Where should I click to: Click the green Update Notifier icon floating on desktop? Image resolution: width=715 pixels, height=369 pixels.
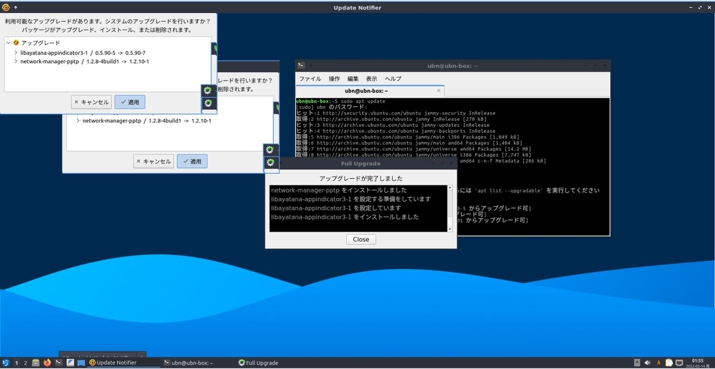pos(207,91)
